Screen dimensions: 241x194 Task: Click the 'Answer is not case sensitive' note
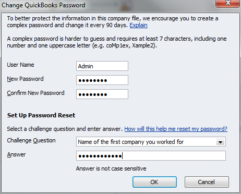pos(111,168)
